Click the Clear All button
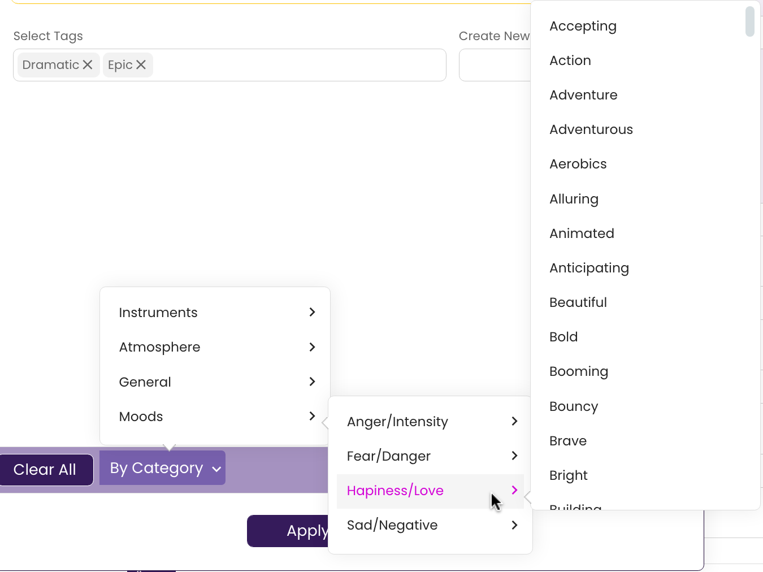This screenshot has height=572, width=763. pos(45,470)
